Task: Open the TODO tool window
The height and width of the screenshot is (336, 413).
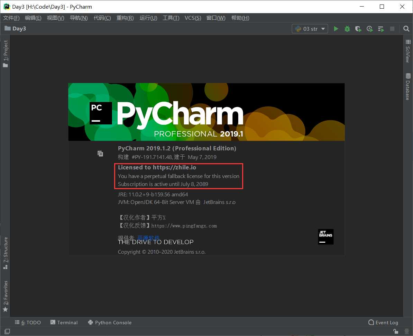Action: click(28, 322)
